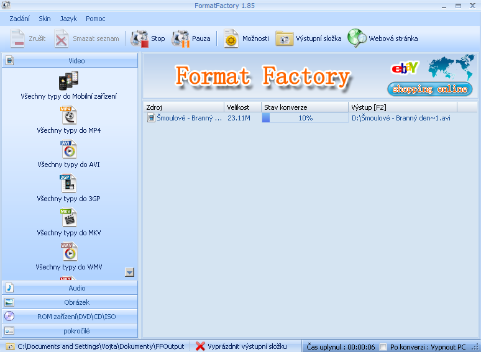Click the world map banner image
This screenshot has height=352, width=481.
click(x=451, y=66)
